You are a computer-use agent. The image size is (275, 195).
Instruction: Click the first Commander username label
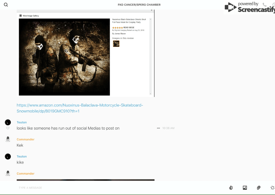(26, 139)
